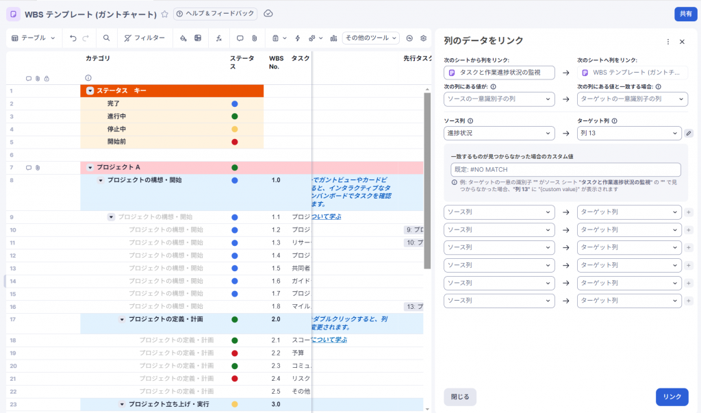The image size is (701, 413).
Task: Click the undo arrow in the toolbar
Action: tap(73, 38)
